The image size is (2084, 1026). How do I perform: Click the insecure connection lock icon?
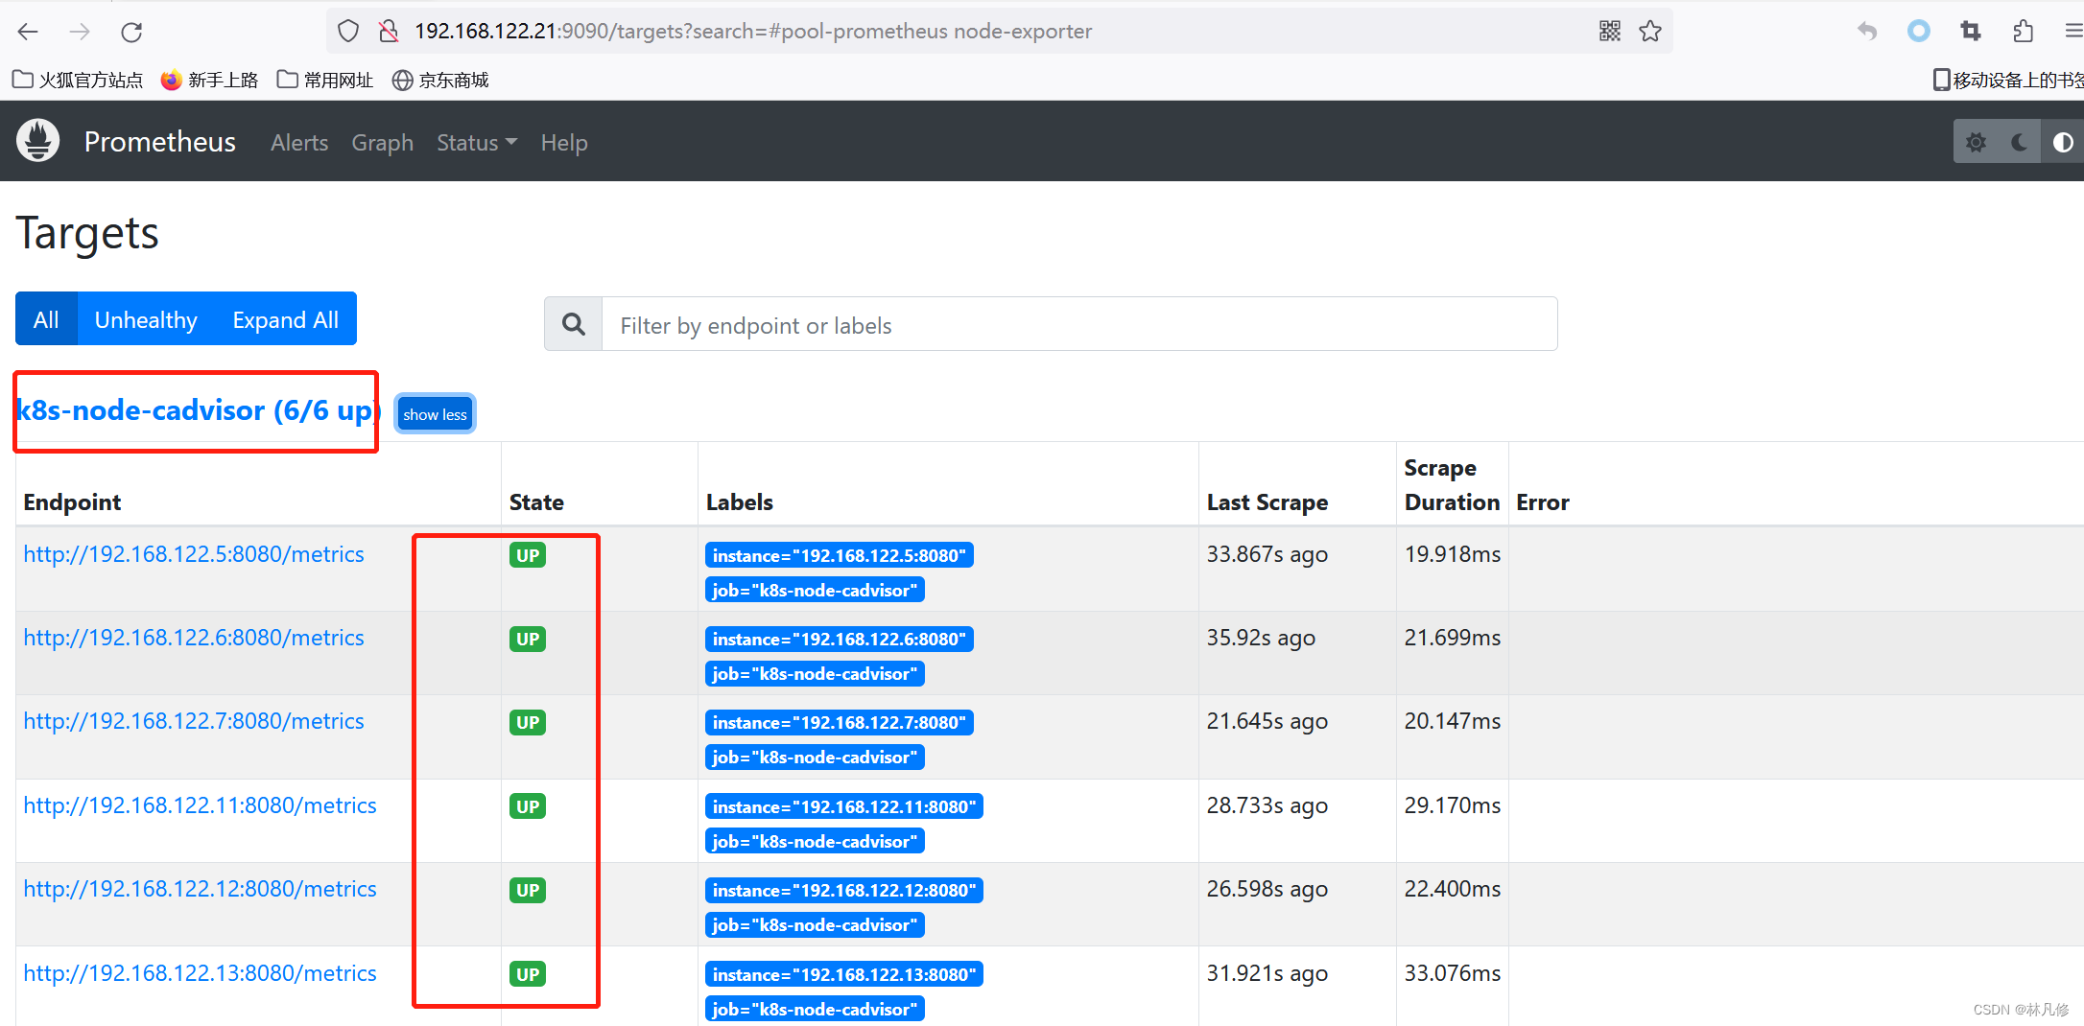(389, 32)
